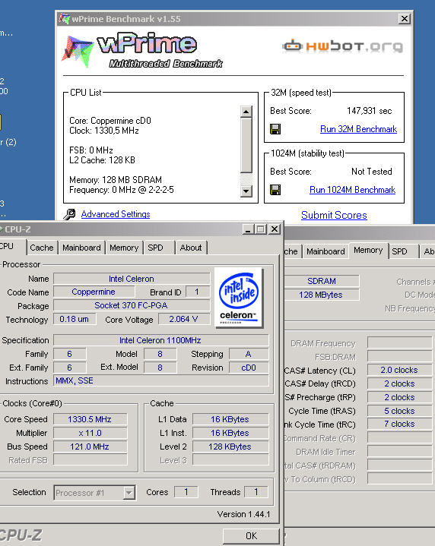Click Cycle Time tRAS value 5 clocks
The height and width of the screenshot is (546, 435).
tap(399, 411)
